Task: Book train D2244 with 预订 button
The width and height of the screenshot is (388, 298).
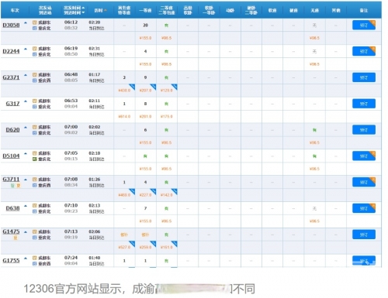Action: click(x=364, y=51)
